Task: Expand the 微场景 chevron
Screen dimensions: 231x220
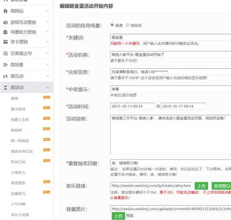Action: 47,65
